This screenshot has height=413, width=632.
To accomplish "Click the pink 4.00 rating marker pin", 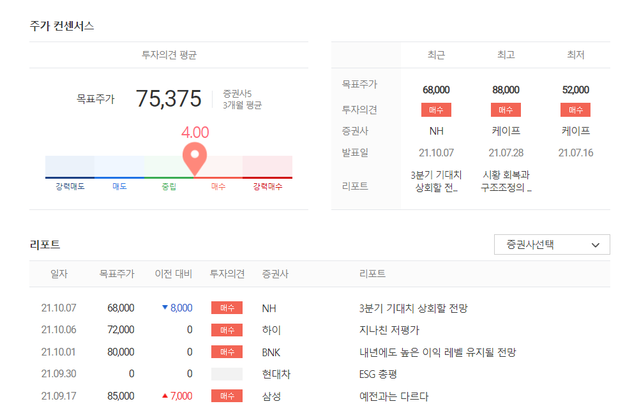I will (195, 158).
